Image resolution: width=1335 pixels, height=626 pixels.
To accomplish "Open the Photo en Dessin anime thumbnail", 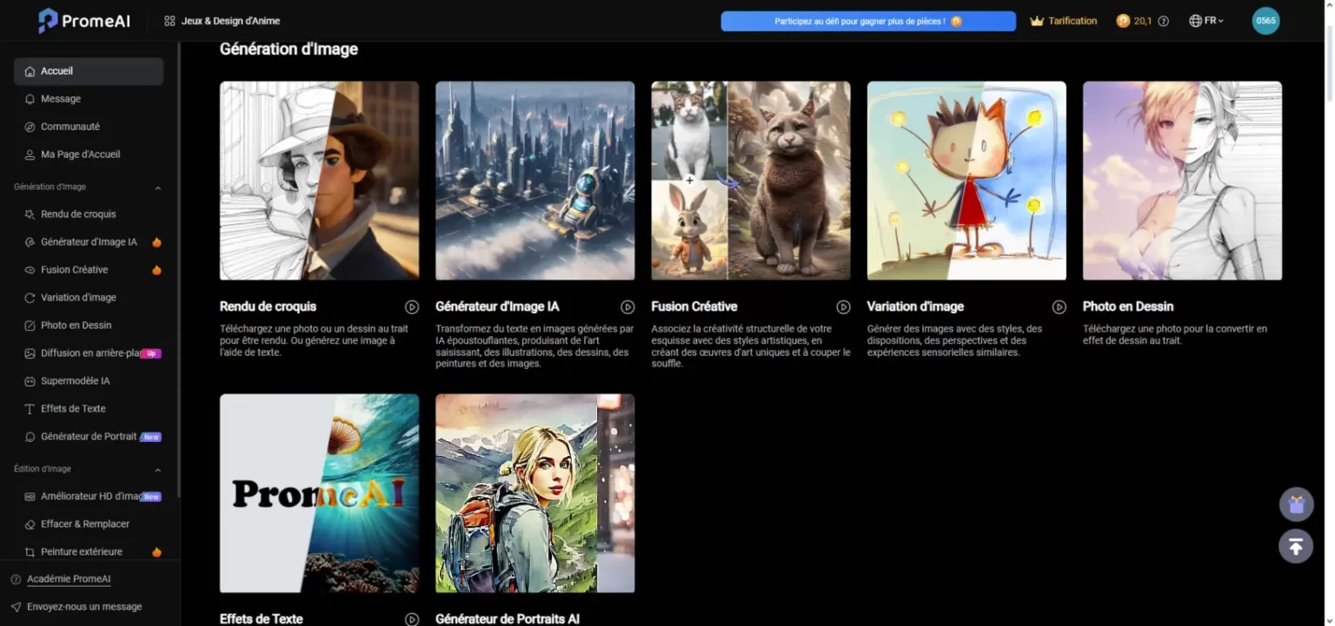I will (1182, 181).
